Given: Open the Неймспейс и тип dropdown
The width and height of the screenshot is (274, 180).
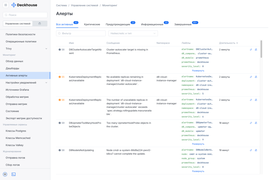Looking at the screenshot, I should 133,33.
